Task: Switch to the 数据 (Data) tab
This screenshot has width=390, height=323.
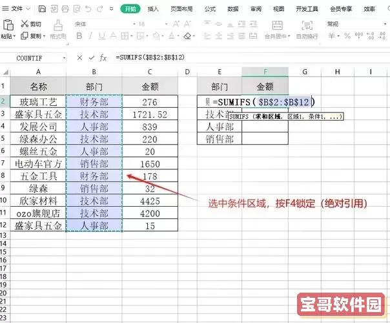Action: [233, 9]
